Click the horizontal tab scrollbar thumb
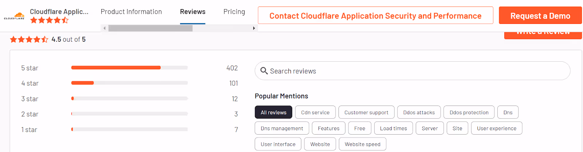583x152 pixels. click(150, 28)
